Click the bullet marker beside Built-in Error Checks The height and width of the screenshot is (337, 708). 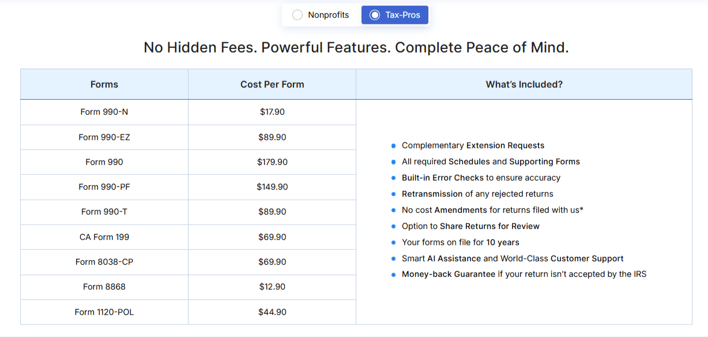[394, 178]
